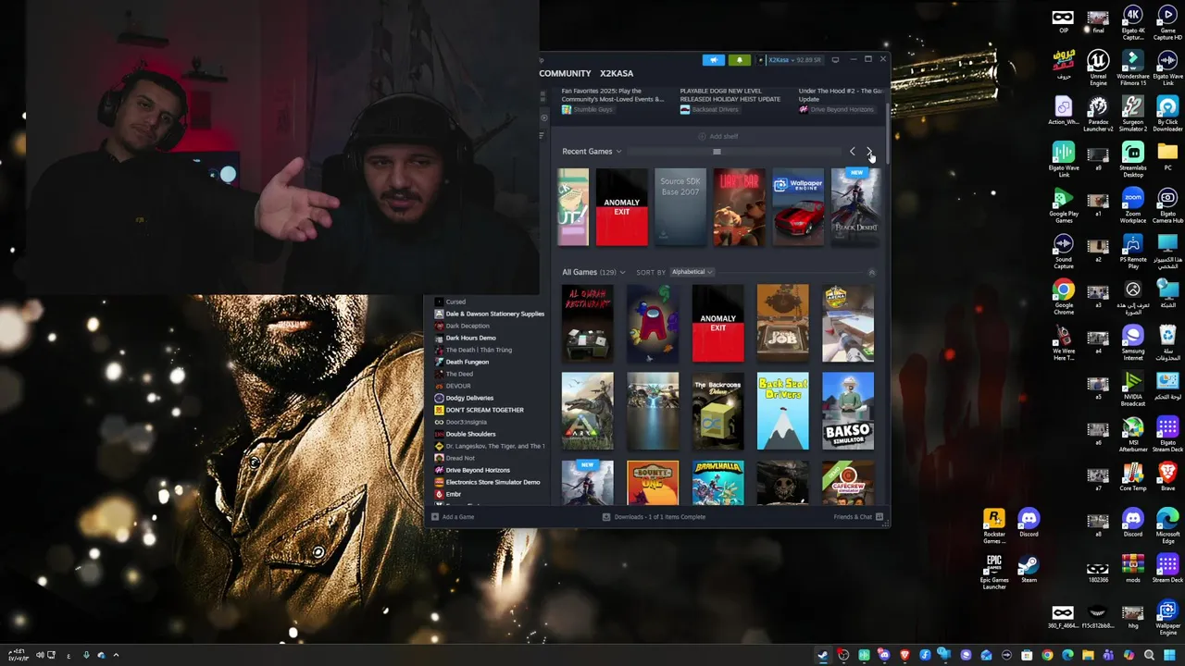Click the Recent Games shelf scroll handle

pyautogui.click(x=717, y=152)
